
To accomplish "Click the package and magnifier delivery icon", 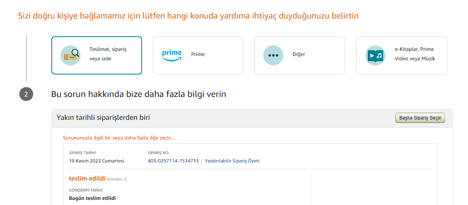I will pyautogui.click(x=71, y=55).
